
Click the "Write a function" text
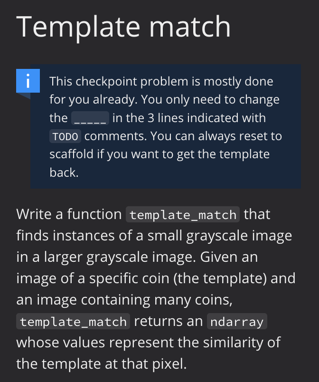(69, 214)
